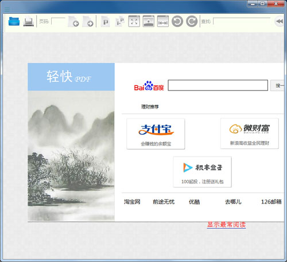Open the menu icon in title bar
This screenshot has height=262, width=287.
[x=7, y=9]
